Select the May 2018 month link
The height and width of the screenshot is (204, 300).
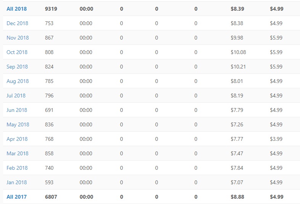[18, 125]
